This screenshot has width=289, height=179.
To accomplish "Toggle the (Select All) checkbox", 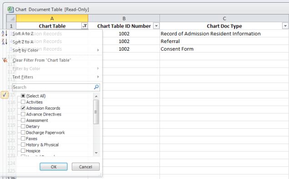I will tap(23, 96).
